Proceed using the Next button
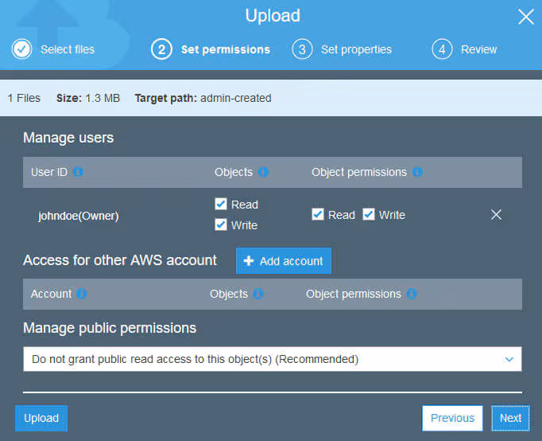The image size is (542, 441). pos(510,418)
